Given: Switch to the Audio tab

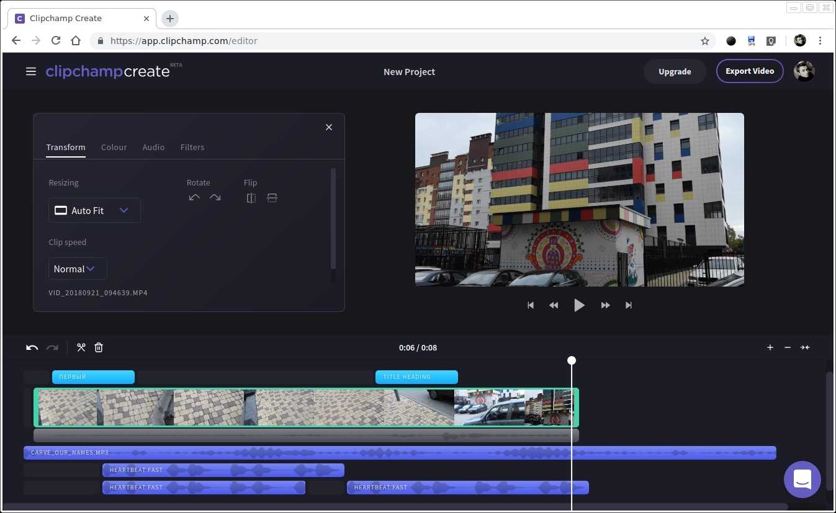Looking at the screenshot, I should click(x=153, y=147).
